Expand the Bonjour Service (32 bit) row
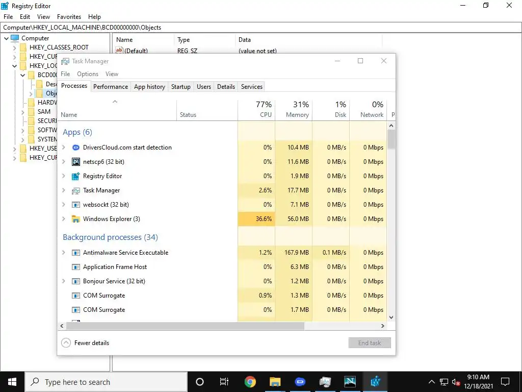 pos(64,281)
